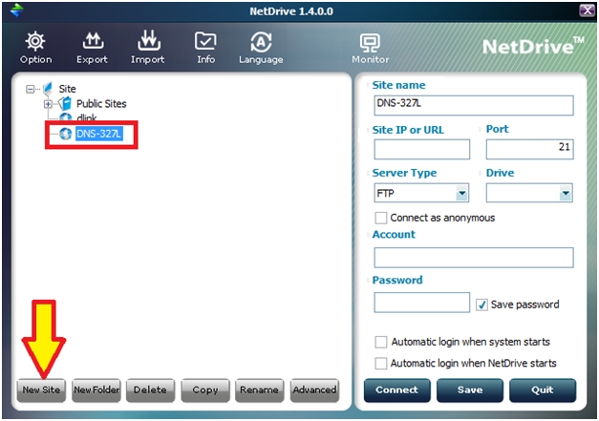The width and height of the screenshot is (599, 421).
Task: Click the New Site button
Action: coord(40,389)
